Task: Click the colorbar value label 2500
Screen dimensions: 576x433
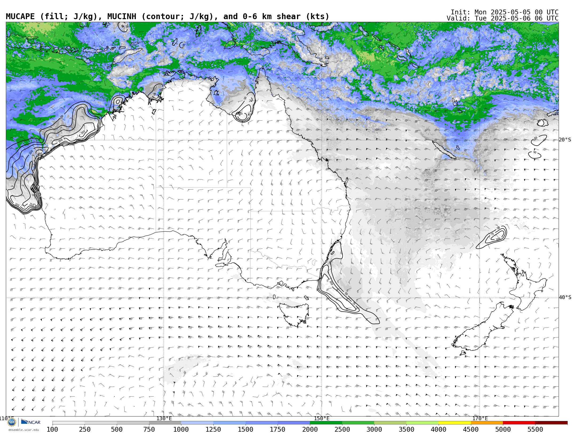Action: coord(342,429)
